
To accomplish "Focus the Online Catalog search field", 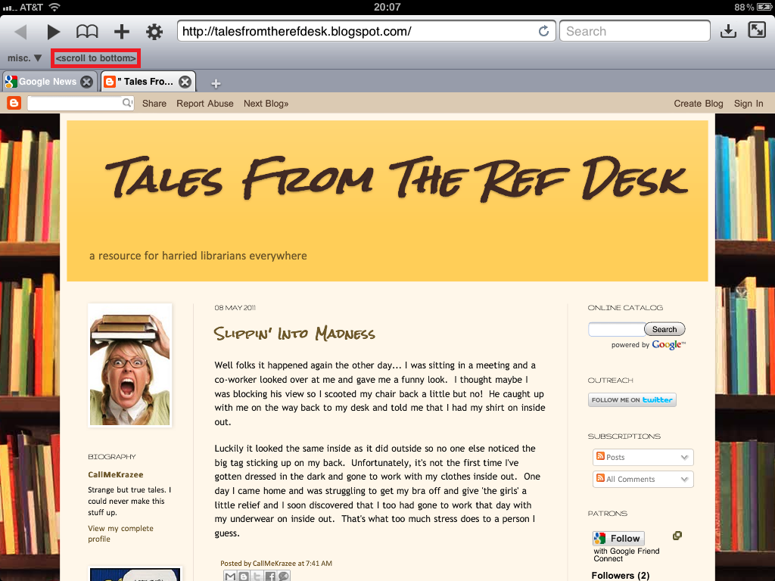I will pos(616,329).
